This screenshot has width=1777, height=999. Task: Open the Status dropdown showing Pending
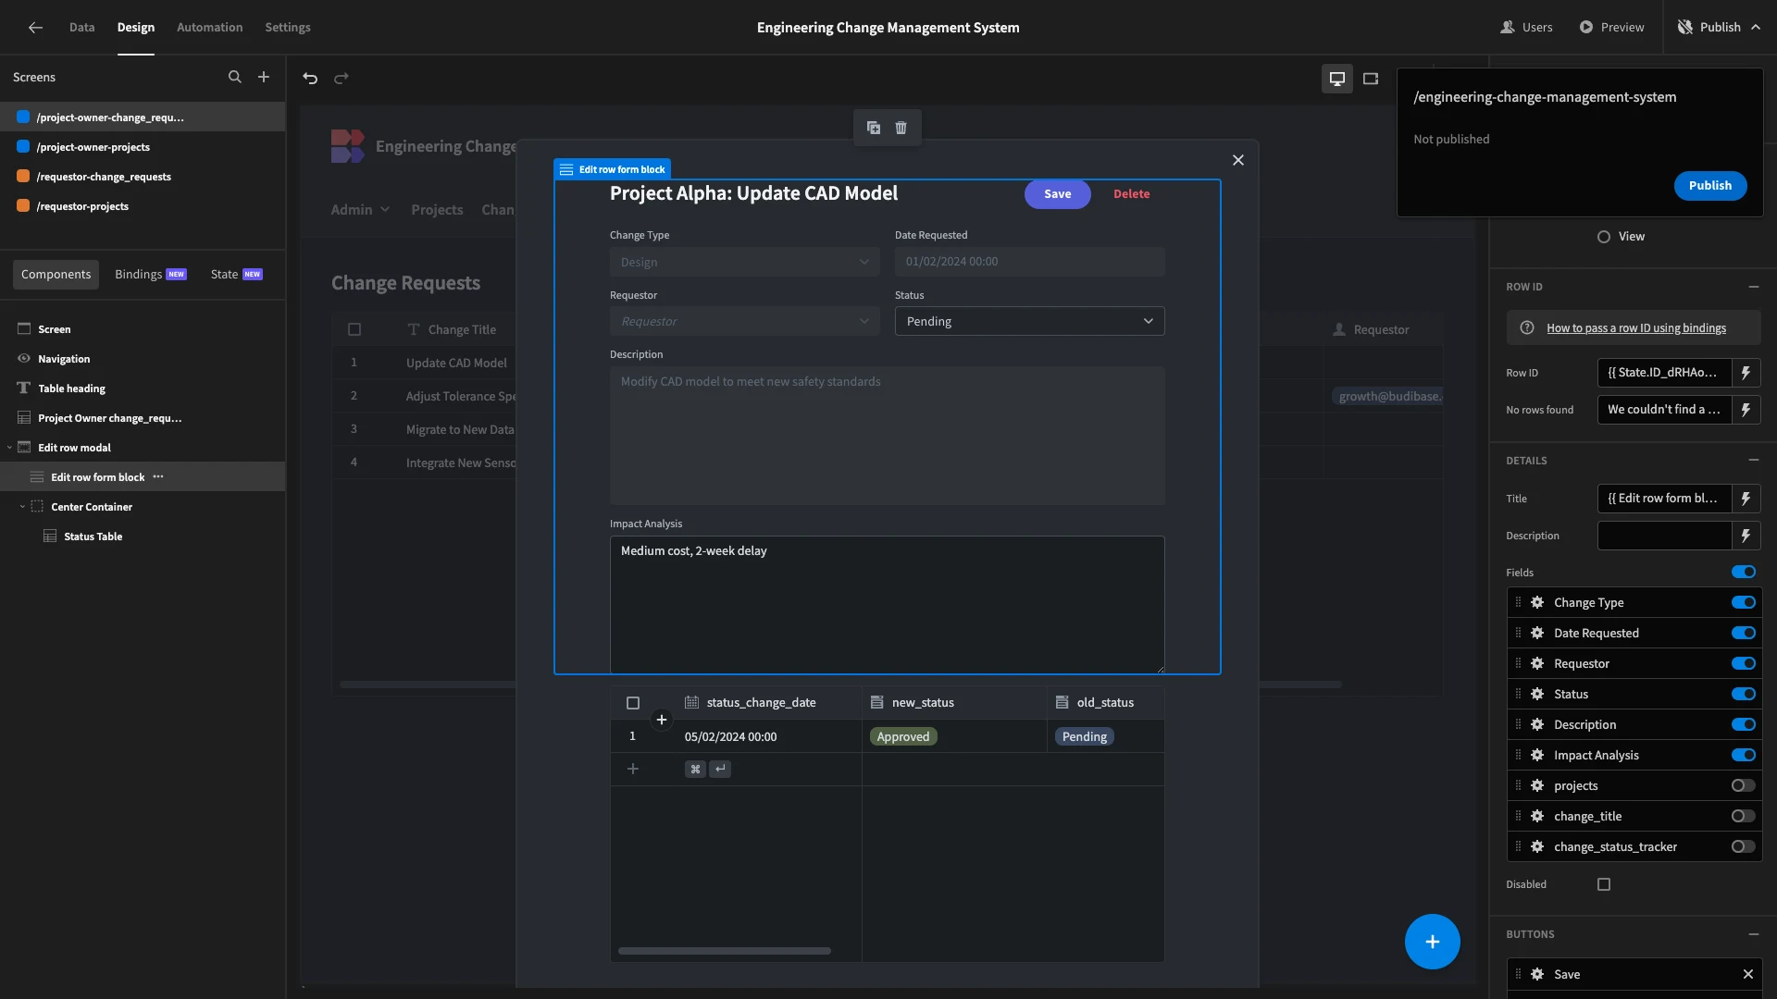coord(1029,321)
